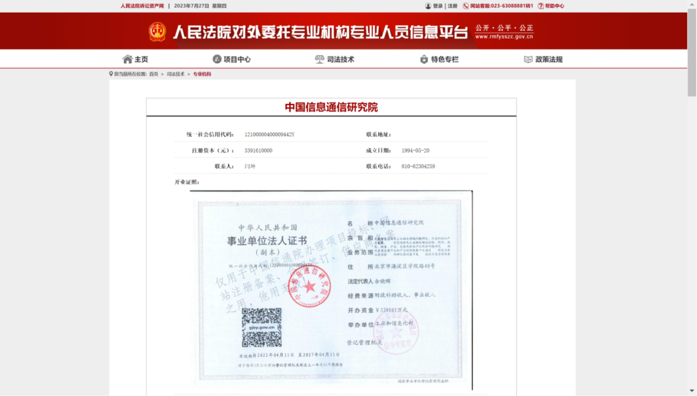Viewport: 697px width, 396px height.
Task: Click the registered capital value 3391610000
Action: click(x=258, y=151)
